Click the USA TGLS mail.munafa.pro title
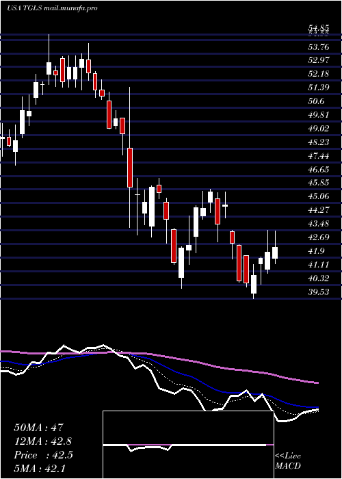The height and width of the screenshot is (479, 342). pos(52,8)
